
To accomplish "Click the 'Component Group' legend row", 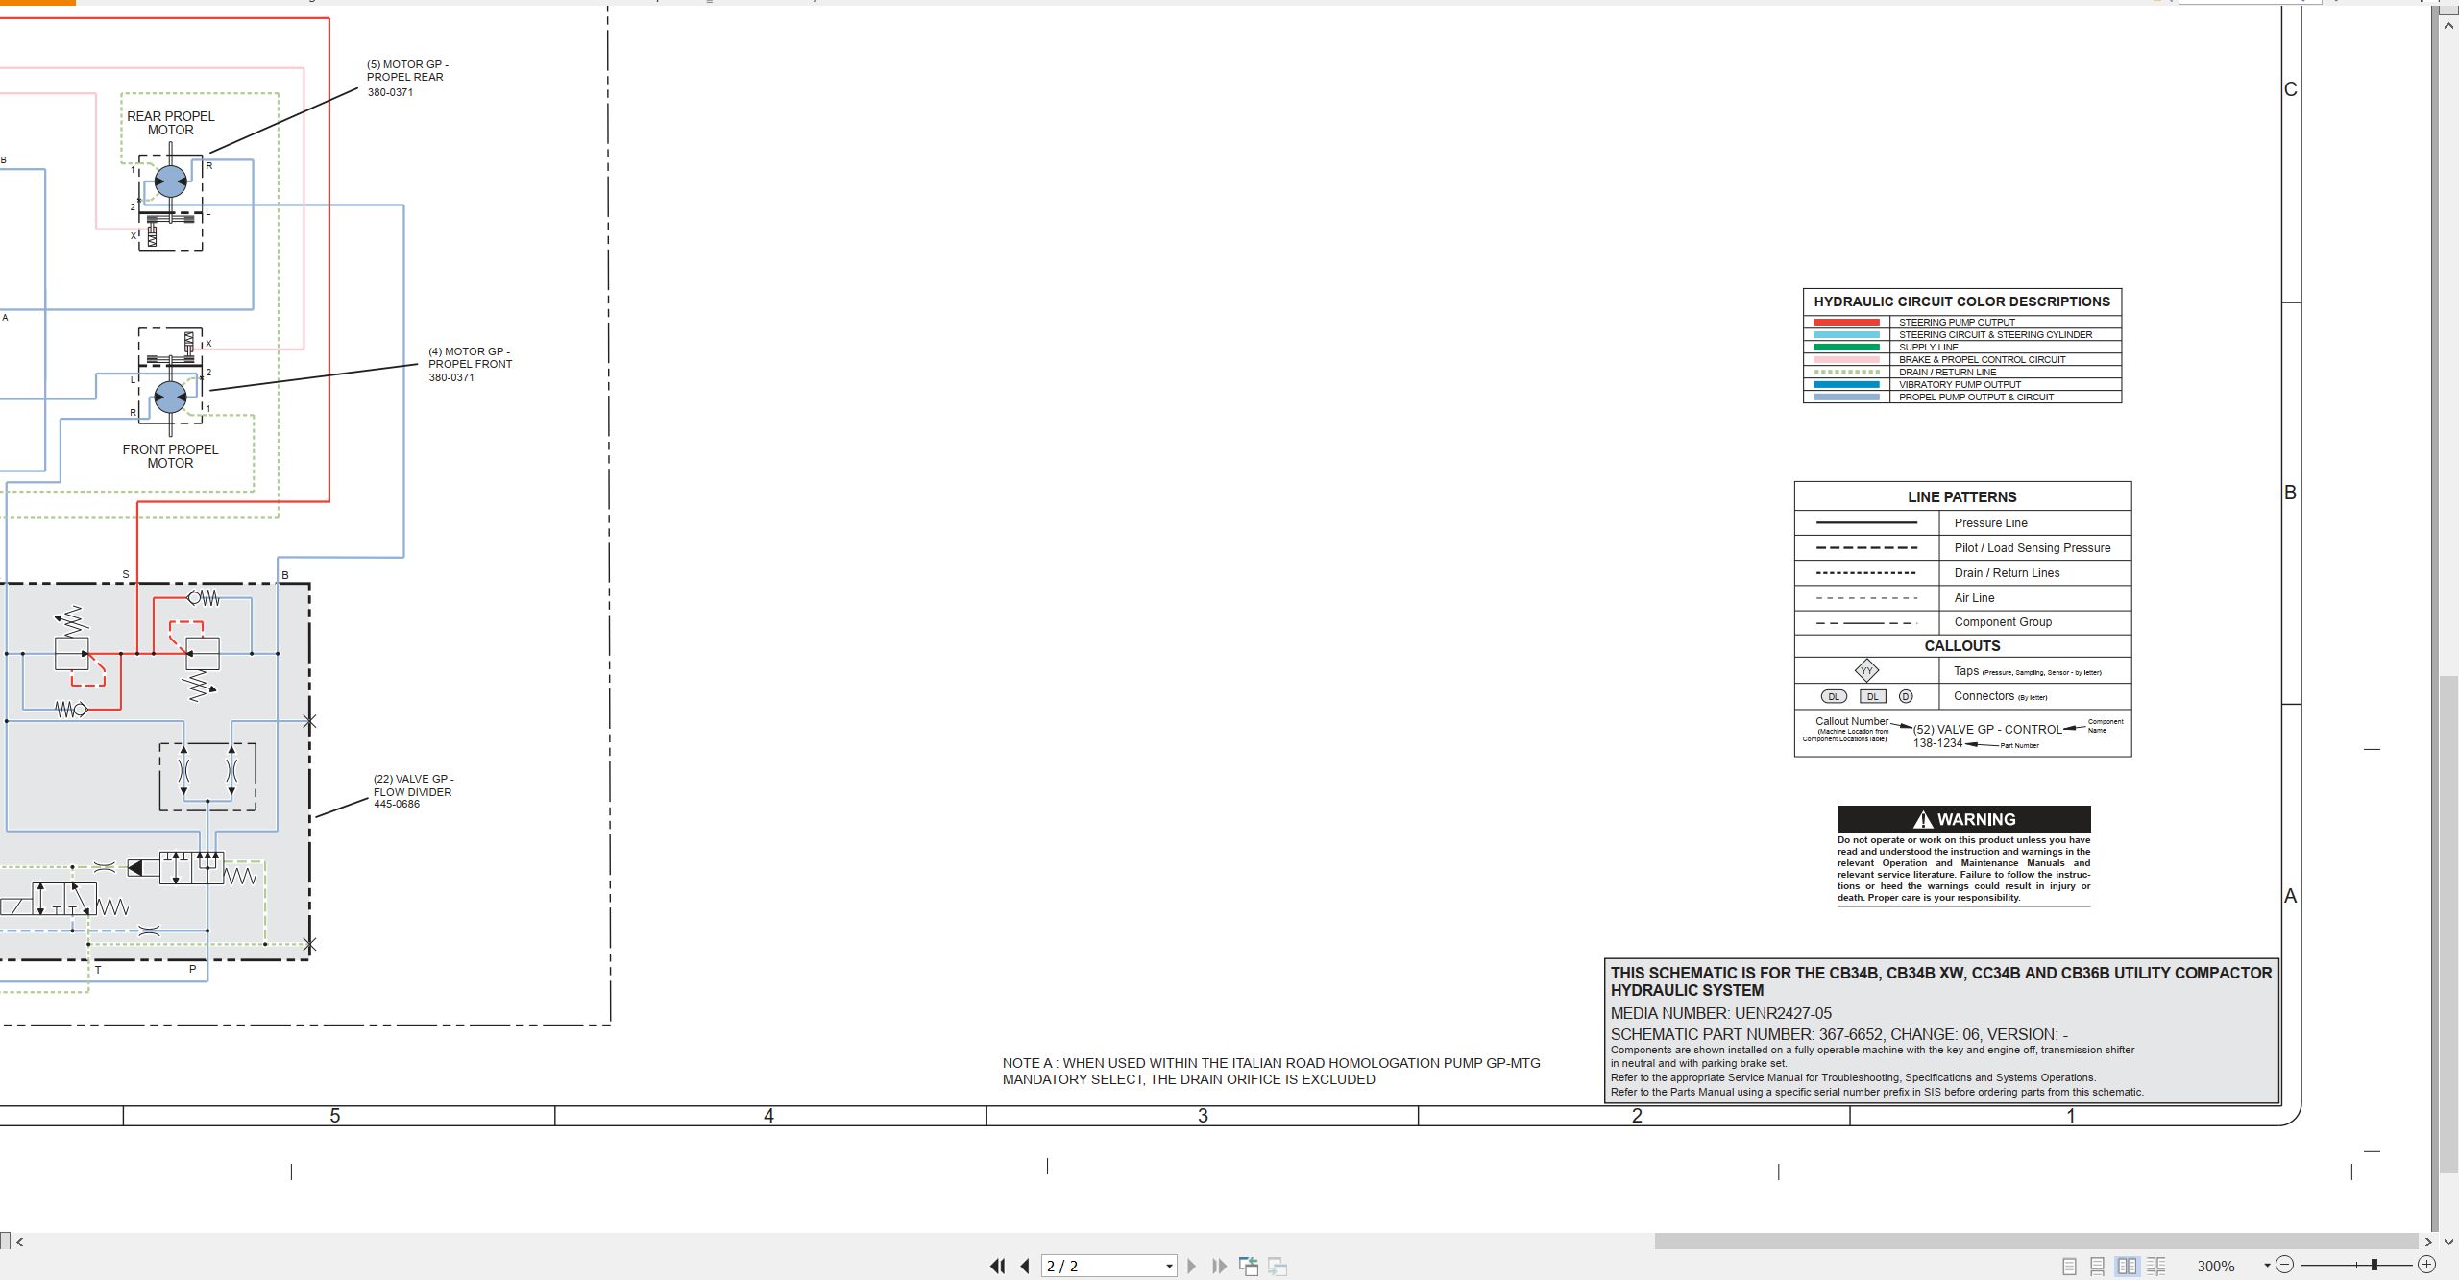I will (1962, 622).
